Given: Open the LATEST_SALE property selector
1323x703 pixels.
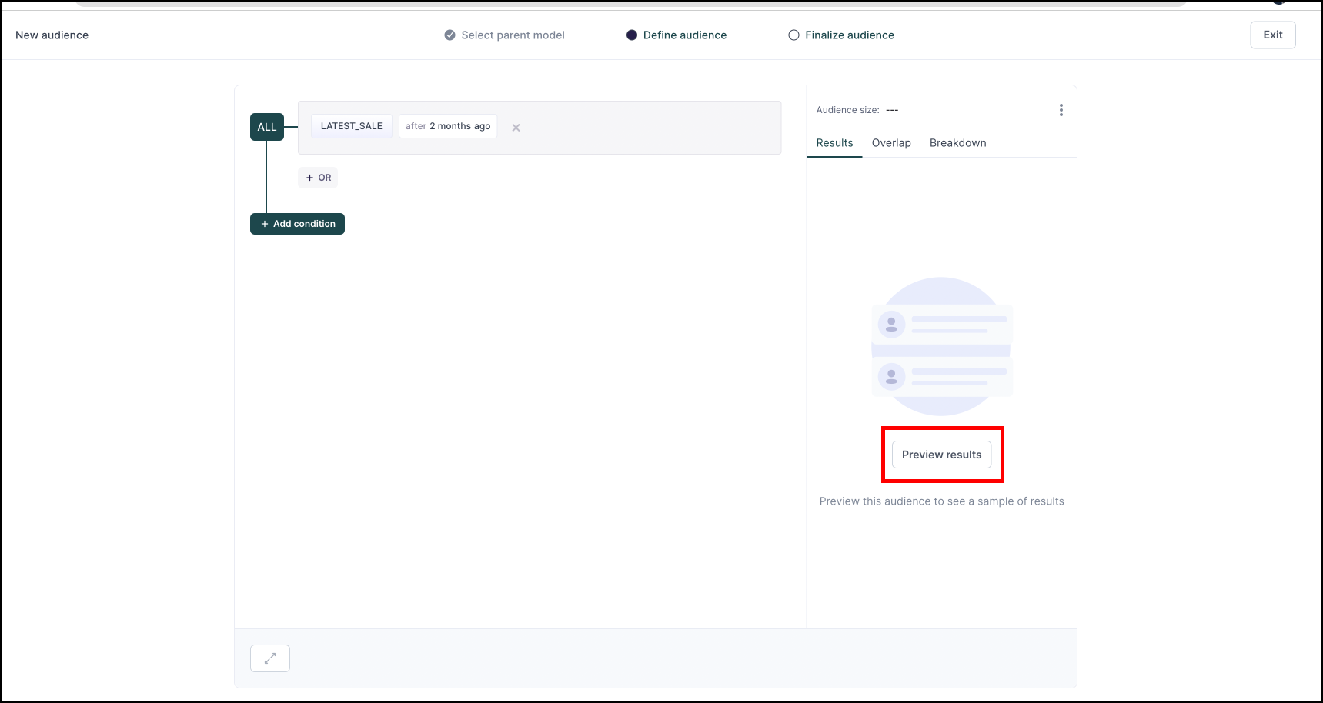Looking at the screenshot, I should click(352, 126).
